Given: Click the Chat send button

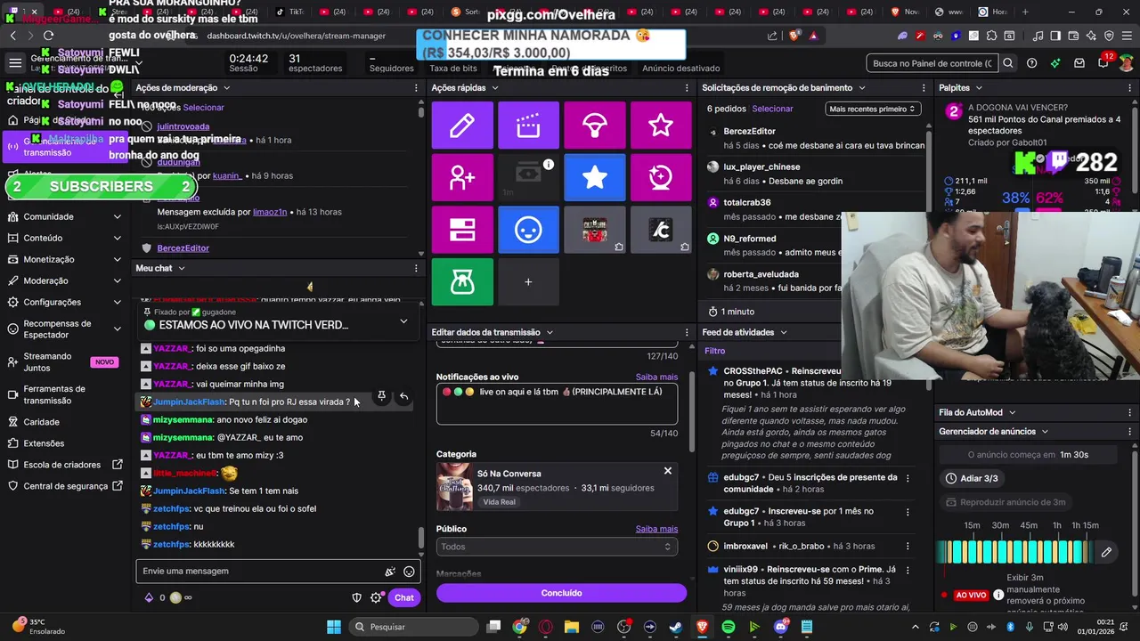Looking at the screenshot, I should 404,597.
